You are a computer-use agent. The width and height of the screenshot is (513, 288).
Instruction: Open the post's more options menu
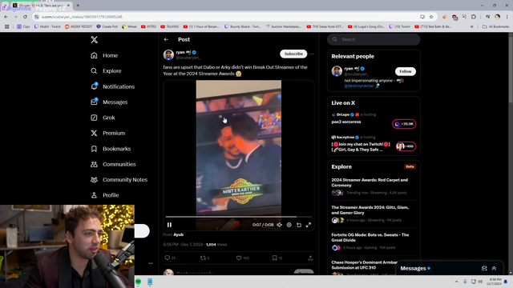312,54
